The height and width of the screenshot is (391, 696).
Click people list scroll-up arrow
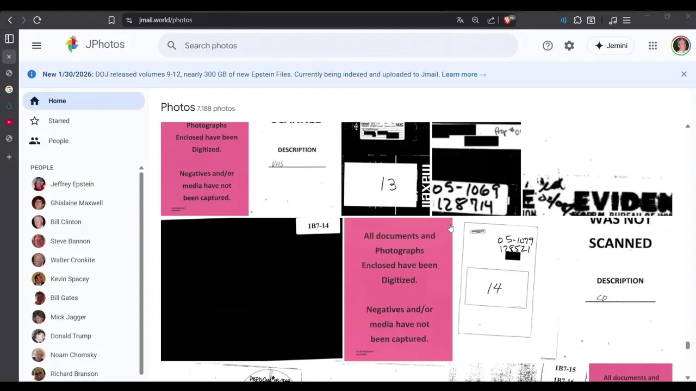141,168
